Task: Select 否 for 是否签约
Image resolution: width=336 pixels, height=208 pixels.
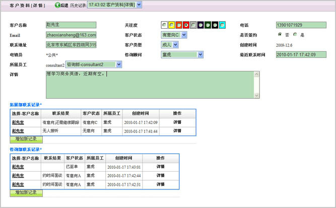Action: tap(280, 35)
